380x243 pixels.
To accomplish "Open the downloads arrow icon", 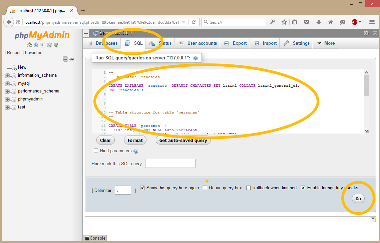I will coord(318,22).
